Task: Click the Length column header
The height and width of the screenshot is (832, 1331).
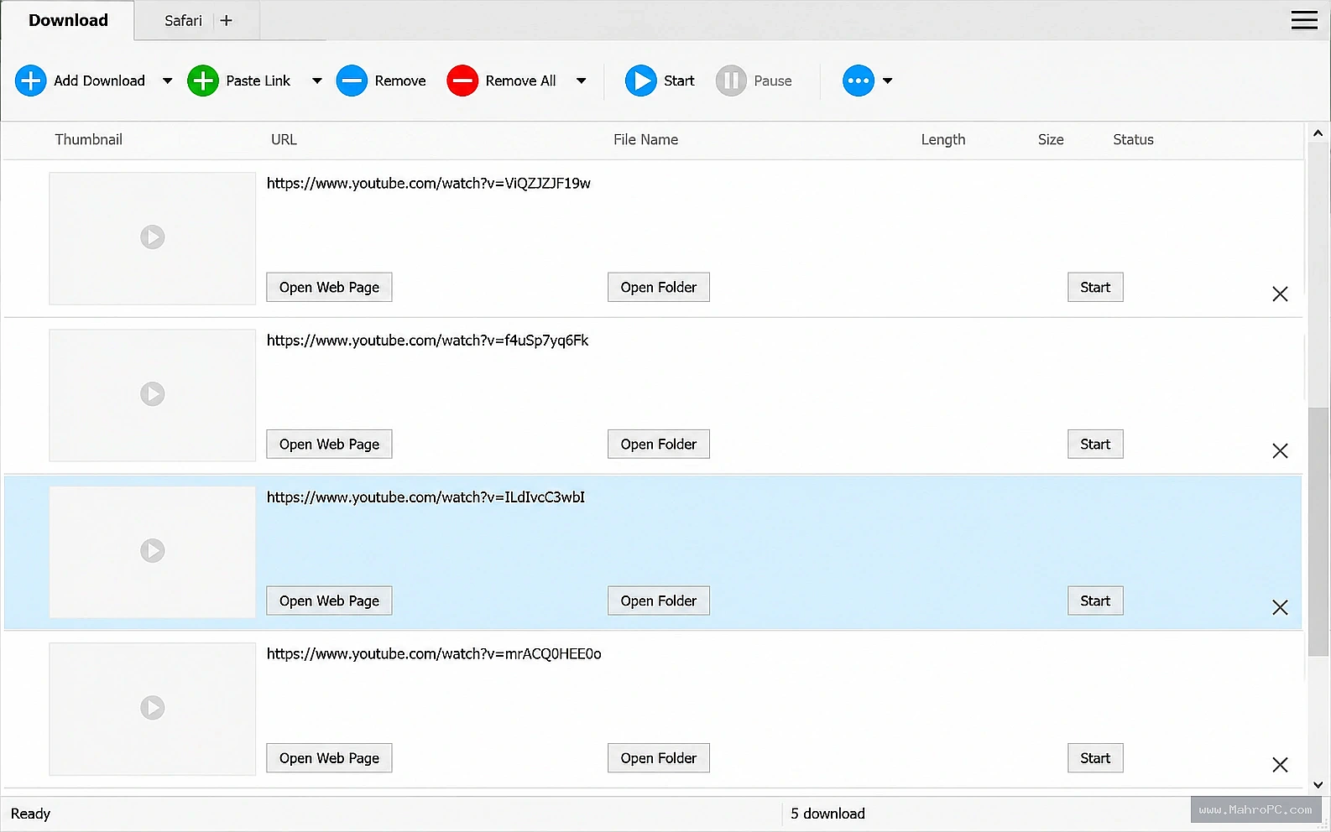Action: 943,140
